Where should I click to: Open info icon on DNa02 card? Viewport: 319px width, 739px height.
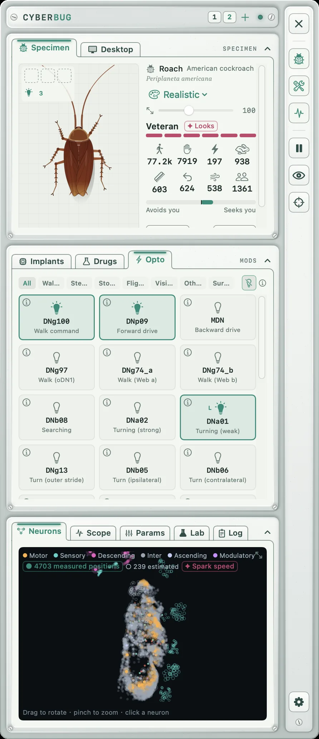coord(107,402)
